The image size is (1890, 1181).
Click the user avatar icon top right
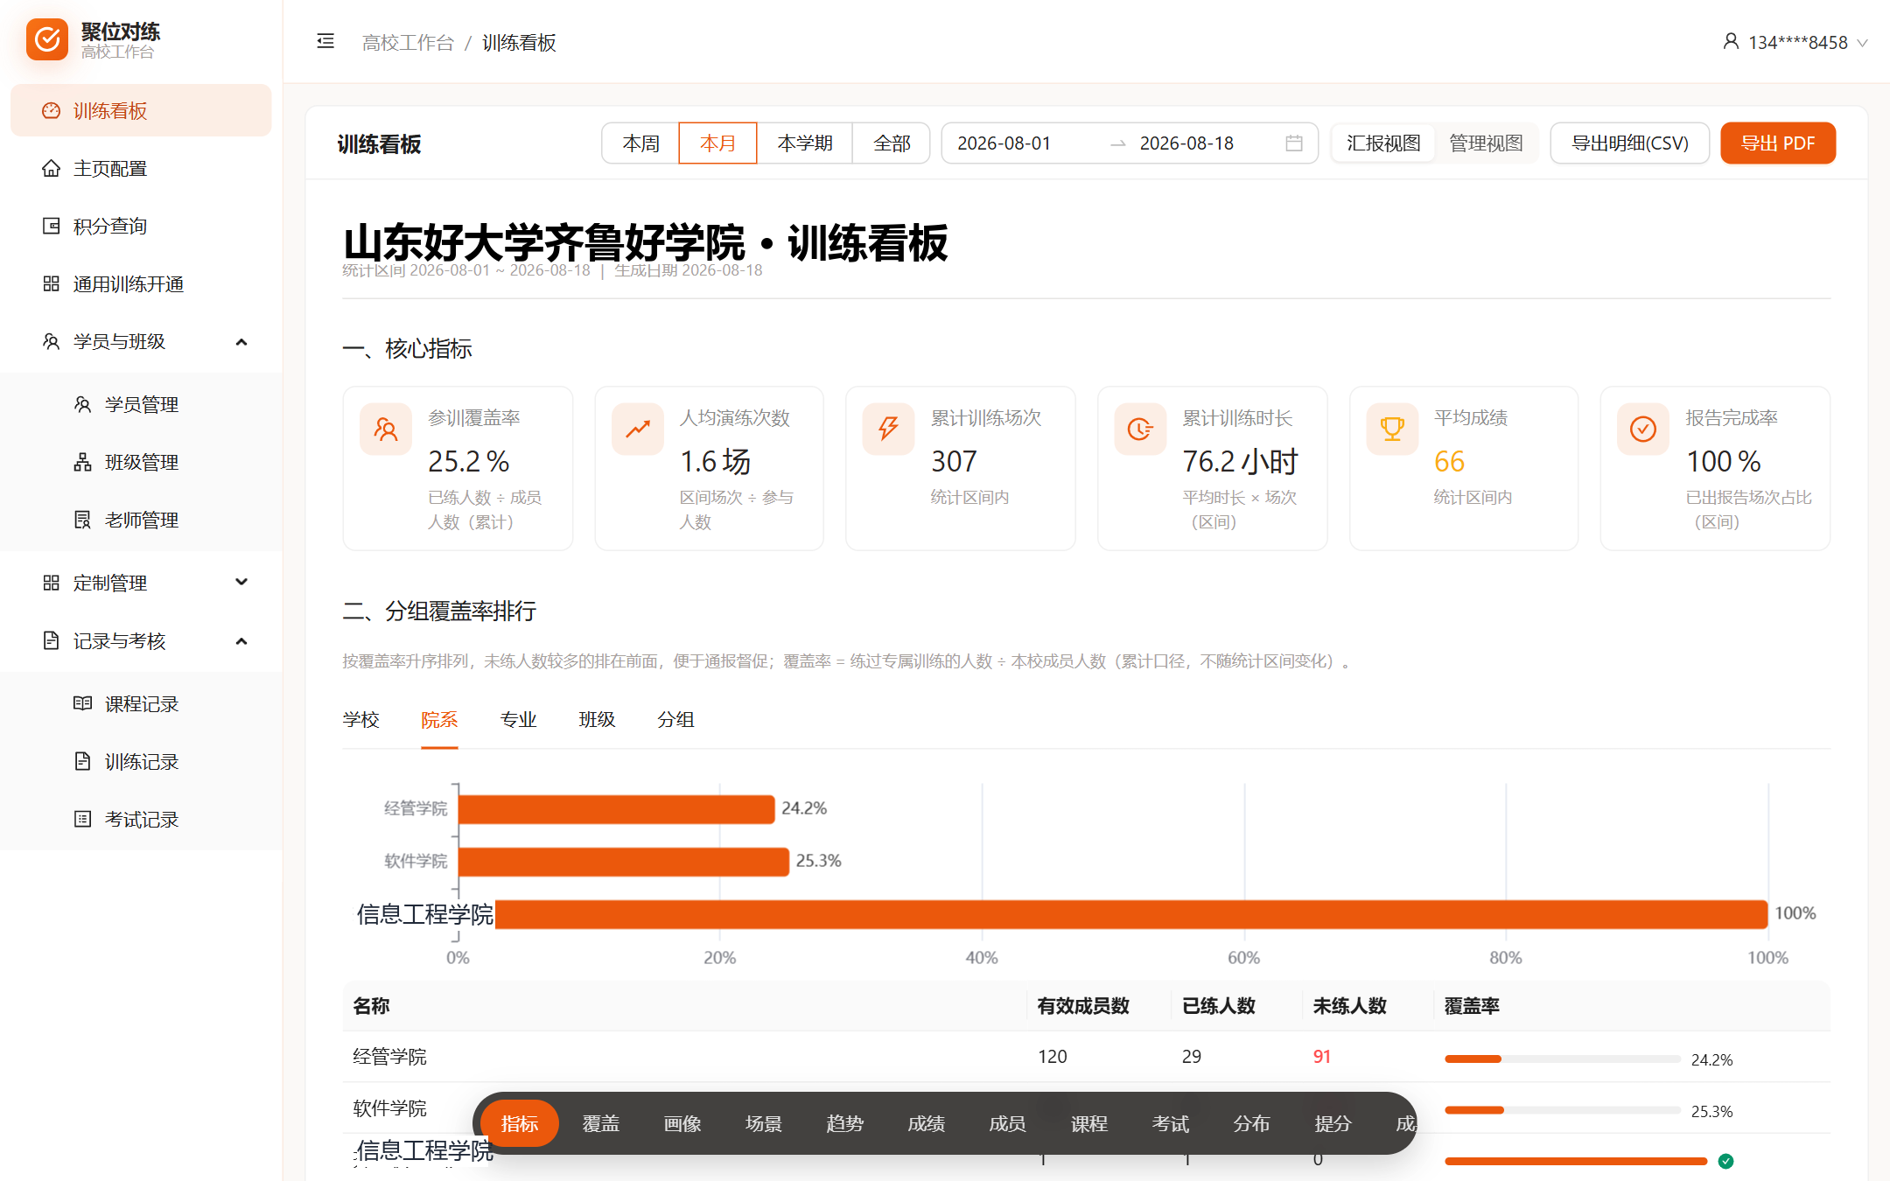pos(1731,41)
